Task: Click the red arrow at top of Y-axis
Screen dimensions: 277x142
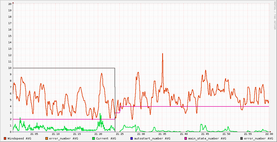Action: point(13,3)
